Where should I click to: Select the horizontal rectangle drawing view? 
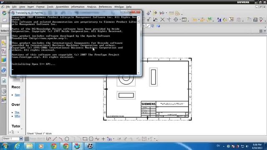pyautogui.click(x=126, y=95)
